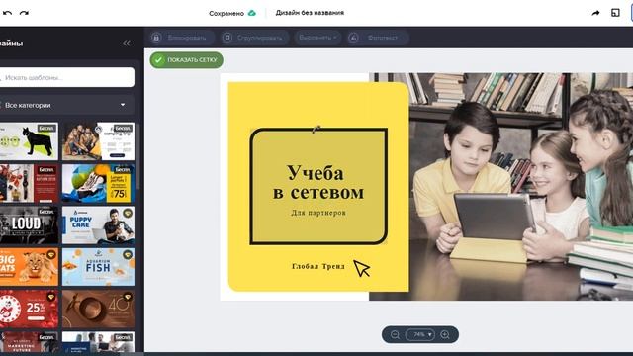The width and height of the screenshot is (633, 356).
Task: Select the Глобал Тренд text
Action: tap(318, 266)
